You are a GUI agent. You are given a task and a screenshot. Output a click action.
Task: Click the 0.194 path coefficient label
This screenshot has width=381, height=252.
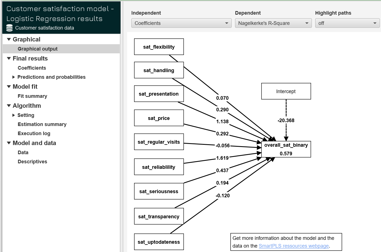(222, 183)
